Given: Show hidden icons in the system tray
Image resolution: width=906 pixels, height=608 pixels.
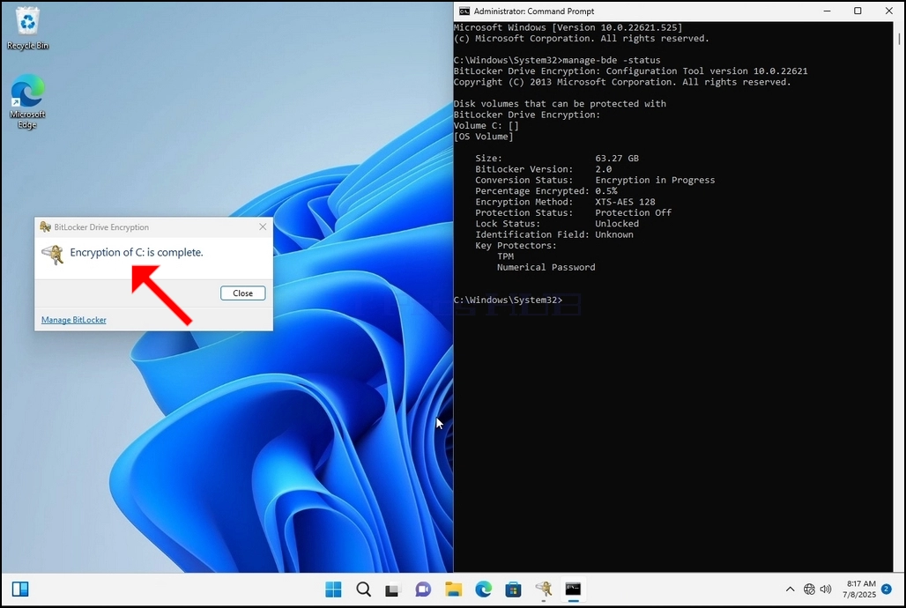Looking at the screenshot, I should 790,589.
